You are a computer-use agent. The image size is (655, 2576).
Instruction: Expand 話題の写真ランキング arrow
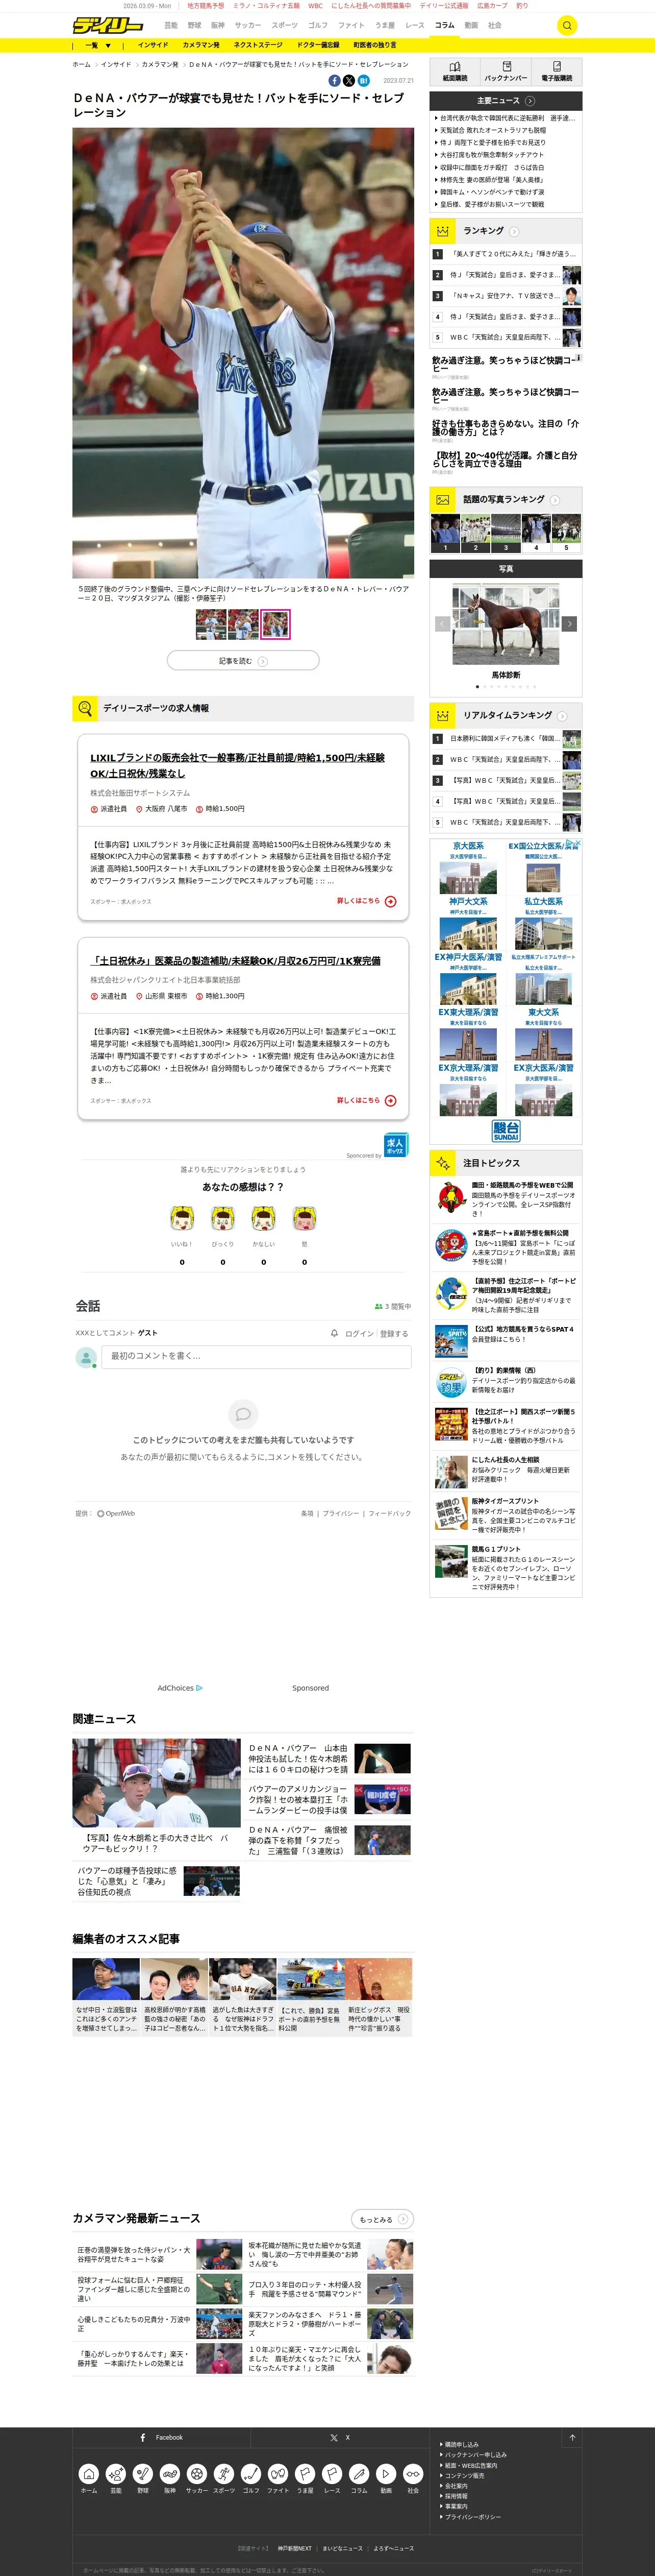click(x=555, y=500)
